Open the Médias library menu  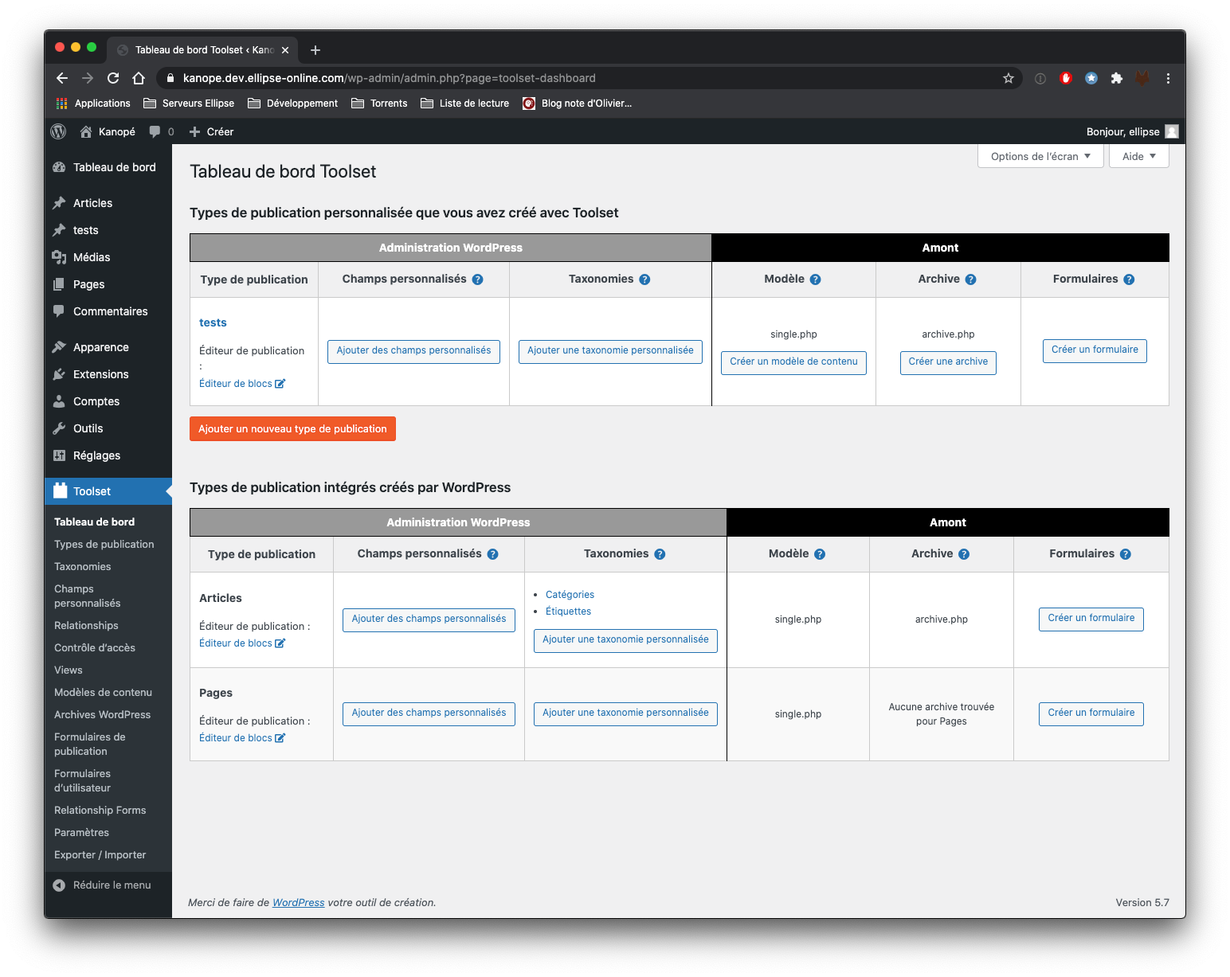click(108, 257)
